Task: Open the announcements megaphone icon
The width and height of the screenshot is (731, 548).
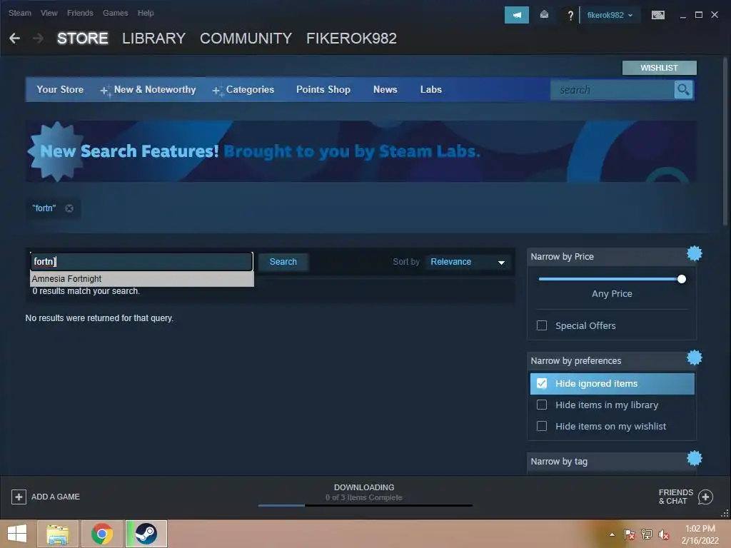Action: [517, 15]
